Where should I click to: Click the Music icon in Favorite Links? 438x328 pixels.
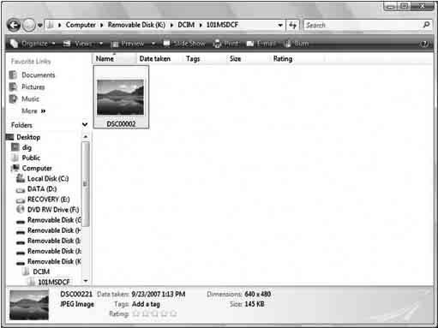click(x=13, y=98)
